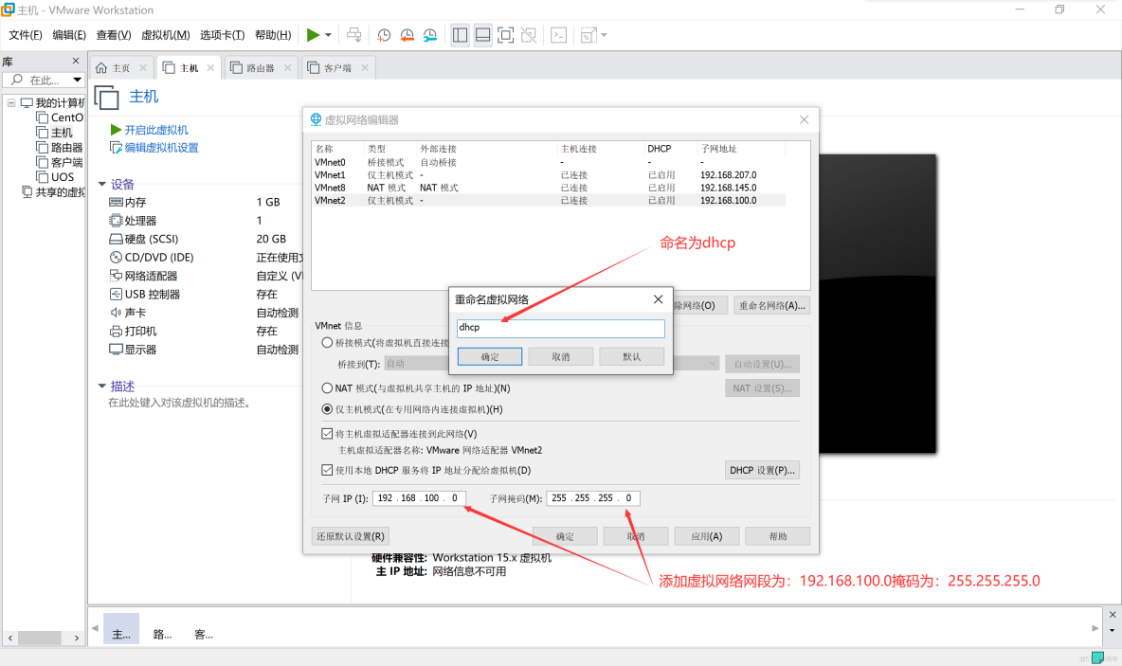Select 桥接模式 radio button
Viewport: 1122px width, 666px height.
(x=327, y=343)
